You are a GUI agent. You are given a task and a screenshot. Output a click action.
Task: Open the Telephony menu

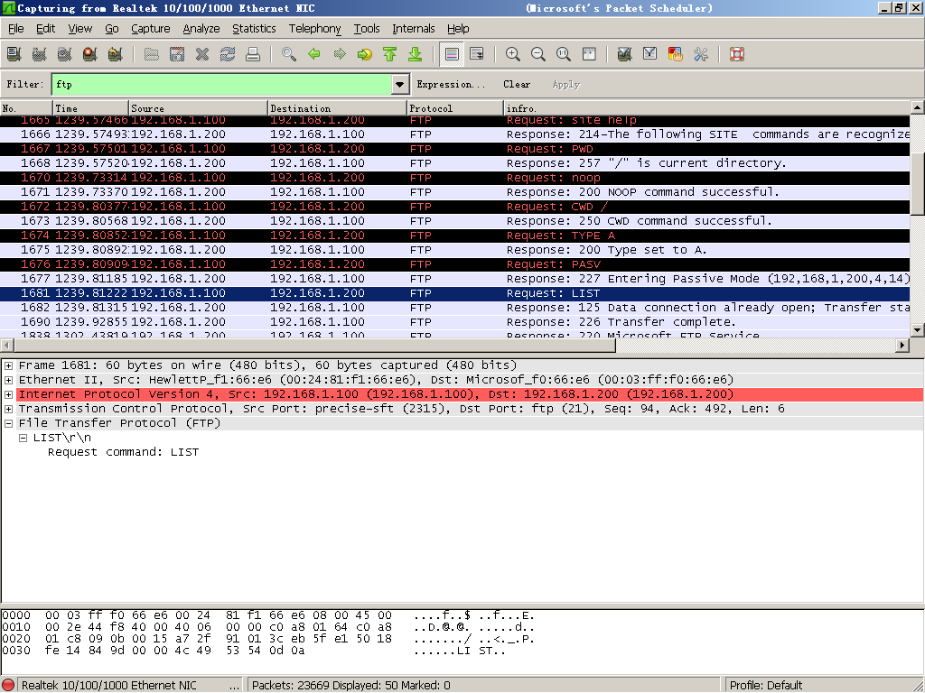(315, 28)
